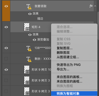99x96 pixels.
Task: Hide the 矩形 4 layer
Action: [6, 27]
